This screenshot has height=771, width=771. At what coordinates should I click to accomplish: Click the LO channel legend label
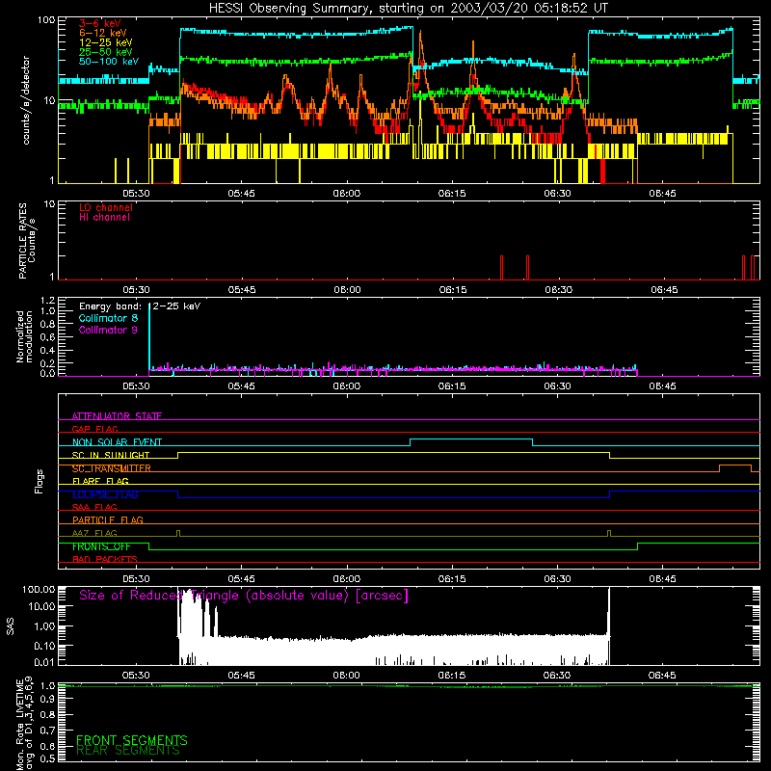point(106,207)
